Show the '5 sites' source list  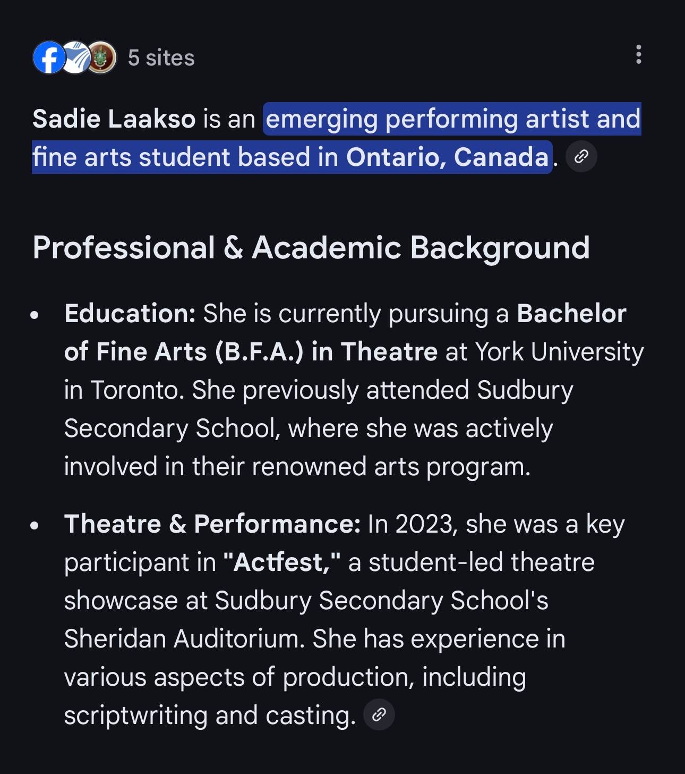pos(161,58)
